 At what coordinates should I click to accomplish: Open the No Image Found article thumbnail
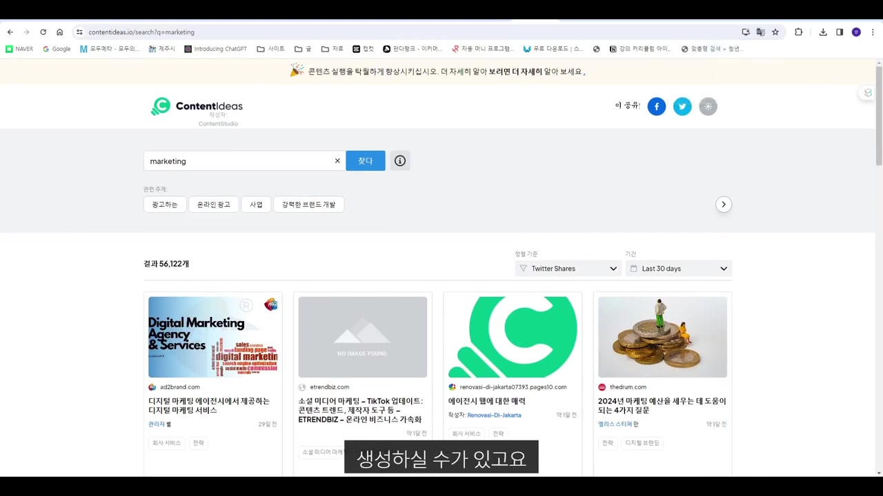[363, 337]
